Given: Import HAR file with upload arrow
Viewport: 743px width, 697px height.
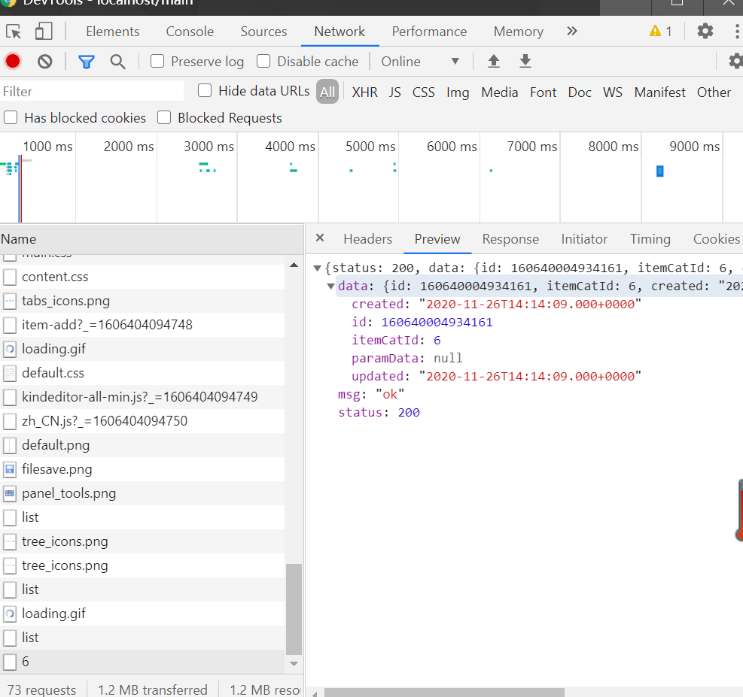Looking at the screenshot, I should pos(494,61).
